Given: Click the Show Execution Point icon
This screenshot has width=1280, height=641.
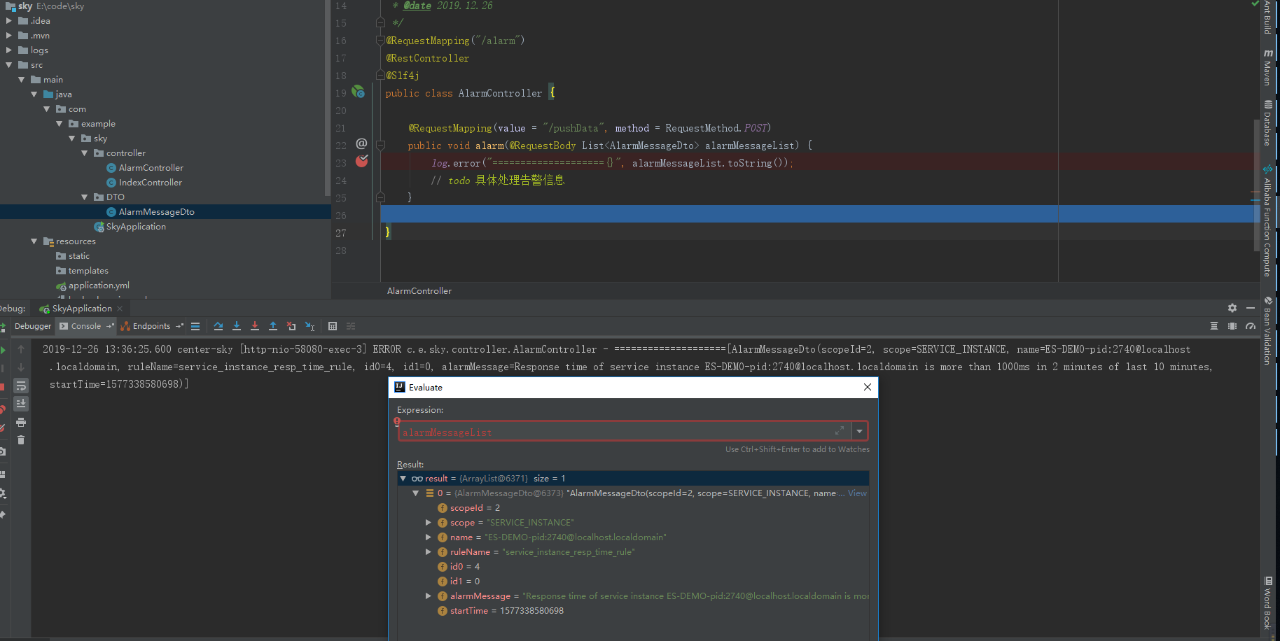Looking at the screenshot, I should click(195, 326).
